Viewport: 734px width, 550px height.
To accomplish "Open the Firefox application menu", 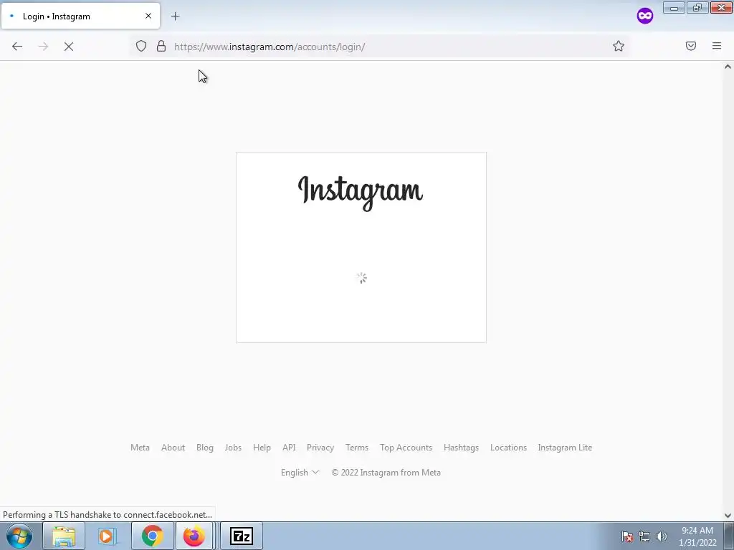I will coord(717,46).
